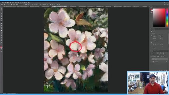Click the Background layer lock icon
The height and width of the screenshot is (95, 169).
tap(166, 62)
